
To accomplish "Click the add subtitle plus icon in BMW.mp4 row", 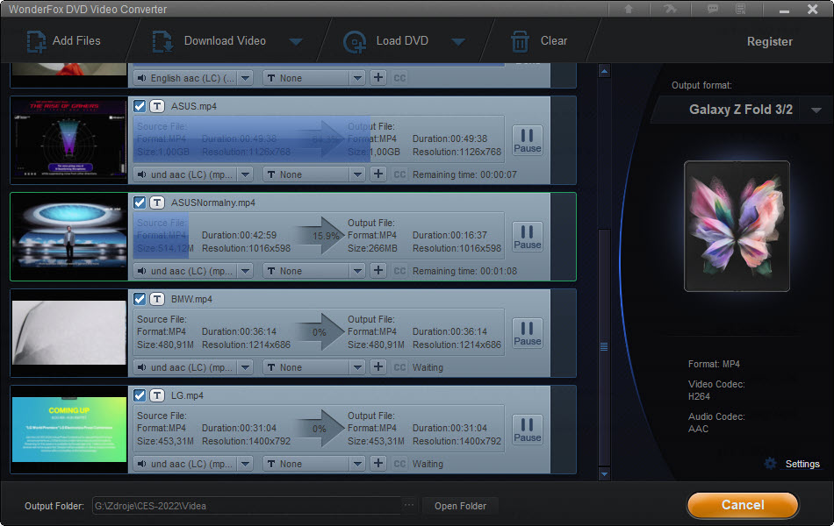I will [x=378, y=367].
